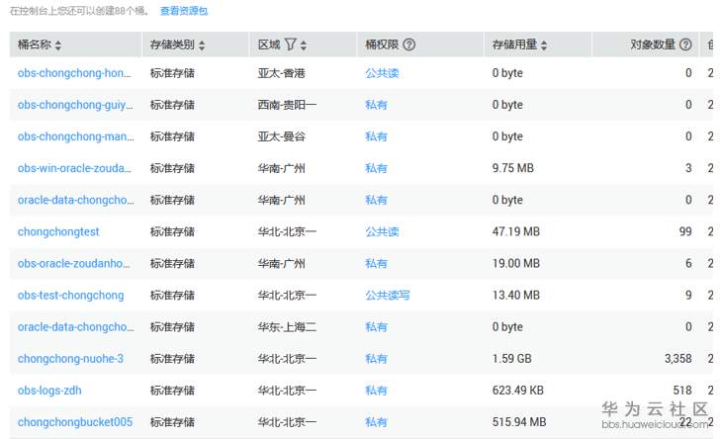Select the 华东-上海二 region cell
Screen dimensions: 722x439
[288, 327]
